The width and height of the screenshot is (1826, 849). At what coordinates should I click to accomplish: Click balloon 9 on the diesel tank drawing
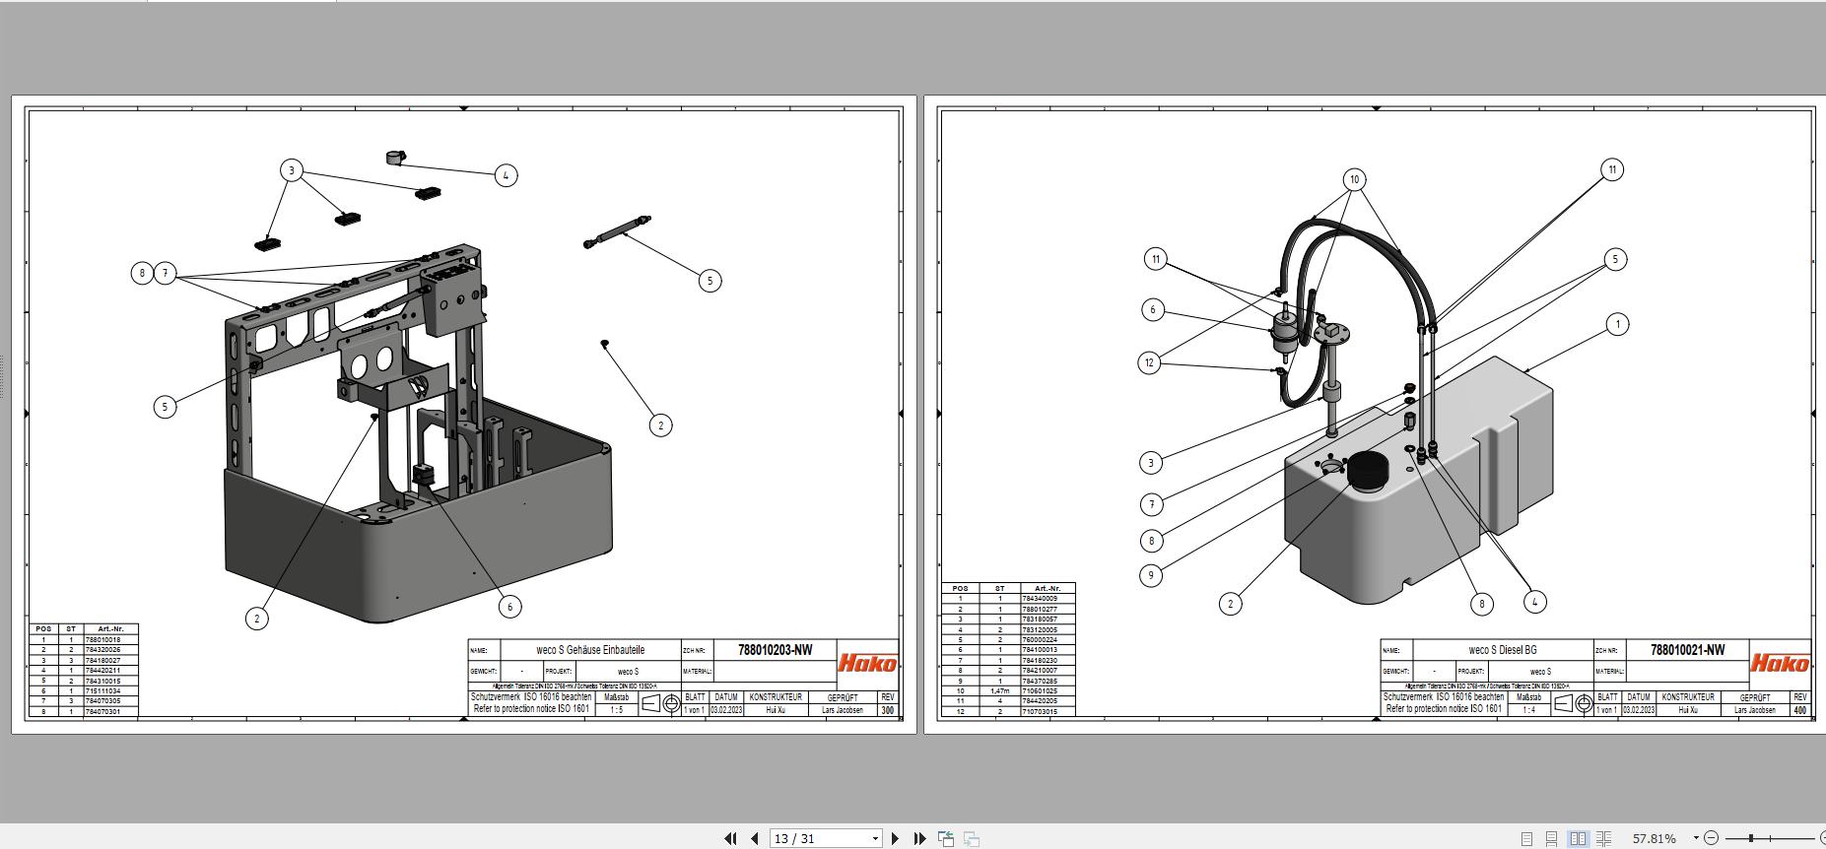(1151, 575)
